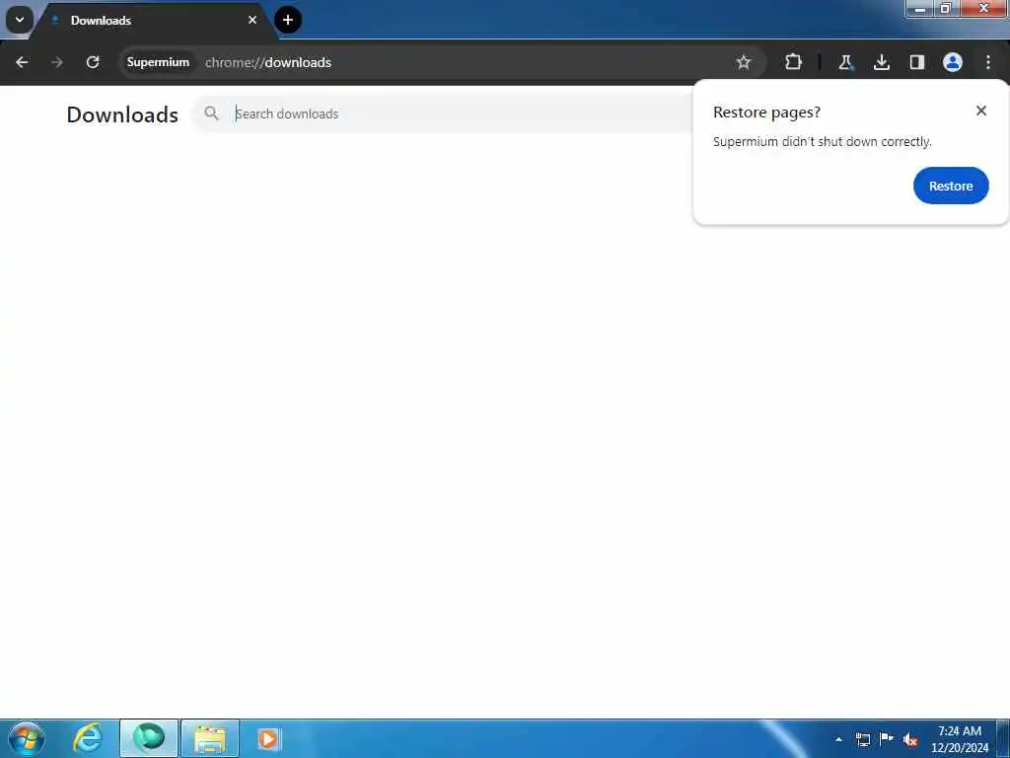Click the muted volume tray icon
Screen dimensions: 1010x758
[x=910, y=740]
